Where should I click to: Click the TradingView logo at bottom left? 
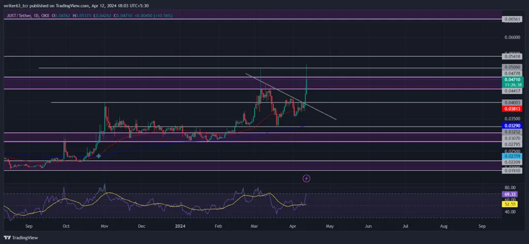[21, 238]
